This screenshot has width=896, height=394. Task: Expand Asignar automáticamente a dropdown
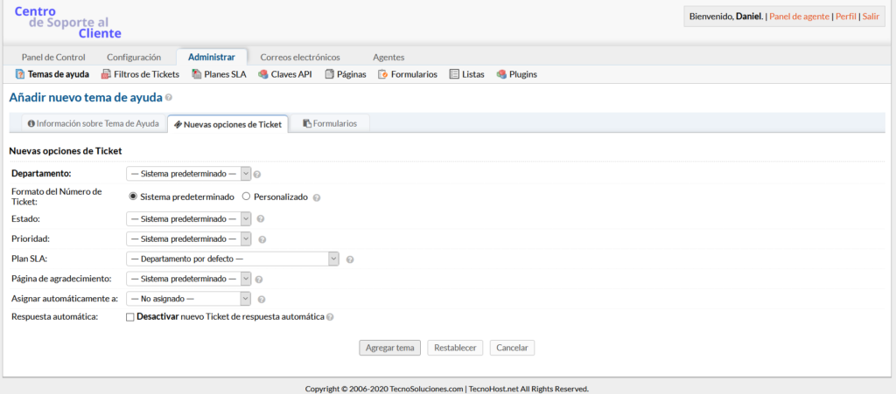[188, 299]
